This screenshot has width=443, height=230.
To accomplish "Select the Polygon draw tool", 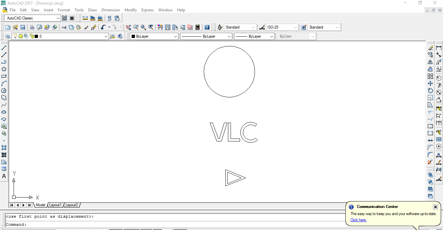I will pyautogui.click(x=4, y=69).
